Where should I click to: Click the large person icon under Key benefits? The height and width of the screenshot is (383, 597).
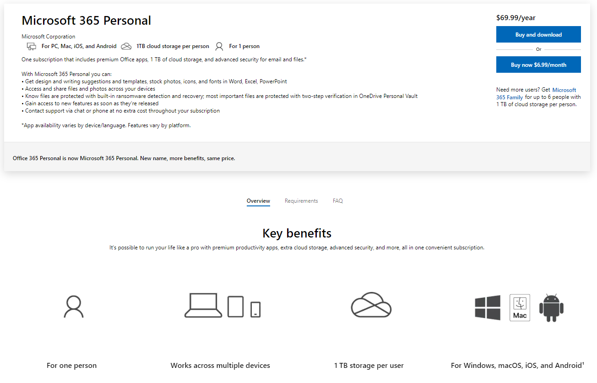(x=73, y=307)
